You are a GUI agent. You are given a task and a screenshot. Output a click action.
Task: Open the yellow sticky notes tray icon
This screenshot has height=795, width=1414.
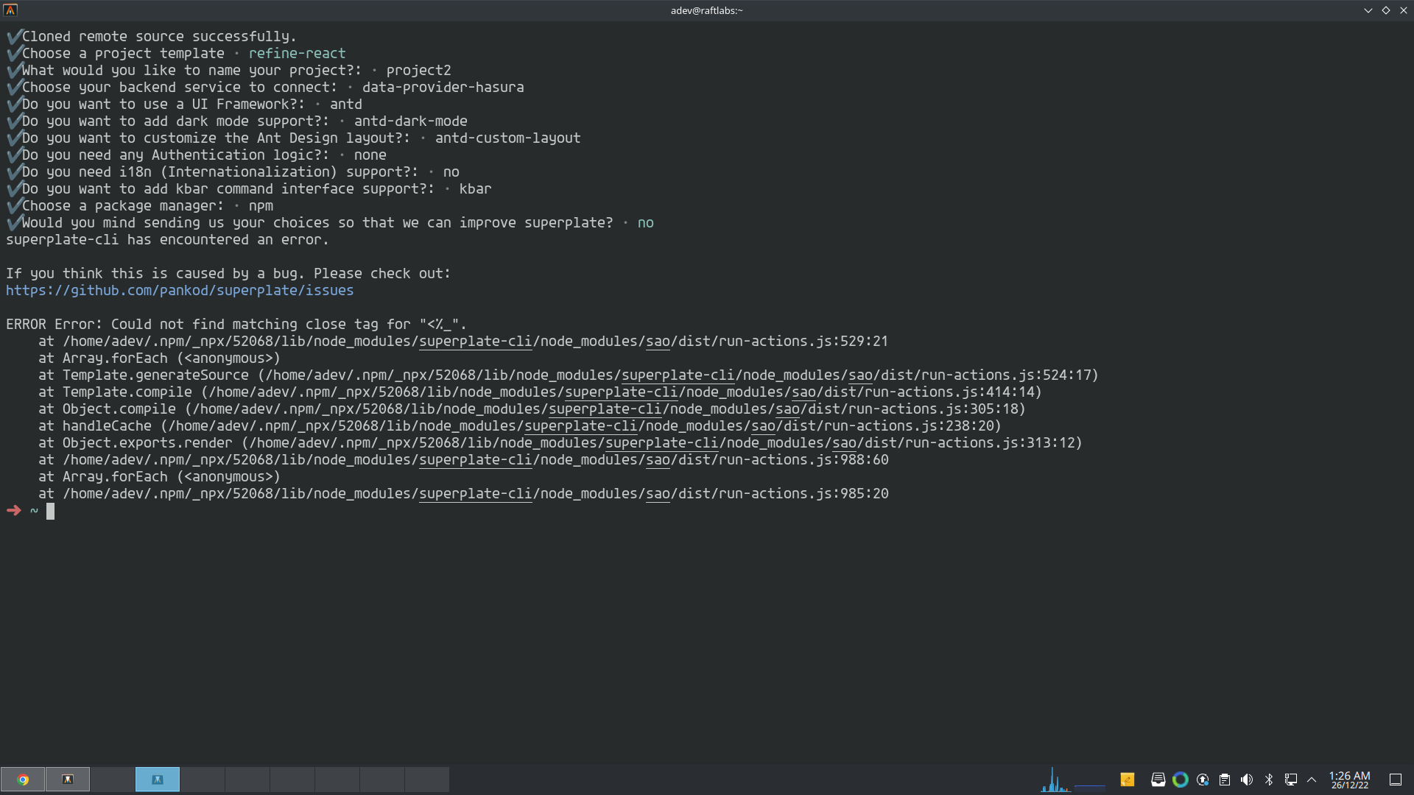tap(1127, 779)
